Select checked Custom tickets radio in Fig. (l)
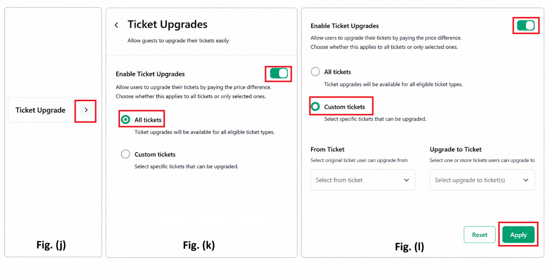The height and width of the screenshot is (273, 550). (315, 107)
